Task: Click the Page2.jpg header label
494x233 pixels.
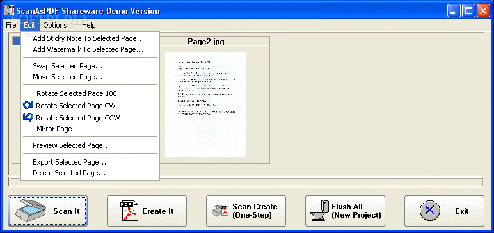Action: pos(206,42)
